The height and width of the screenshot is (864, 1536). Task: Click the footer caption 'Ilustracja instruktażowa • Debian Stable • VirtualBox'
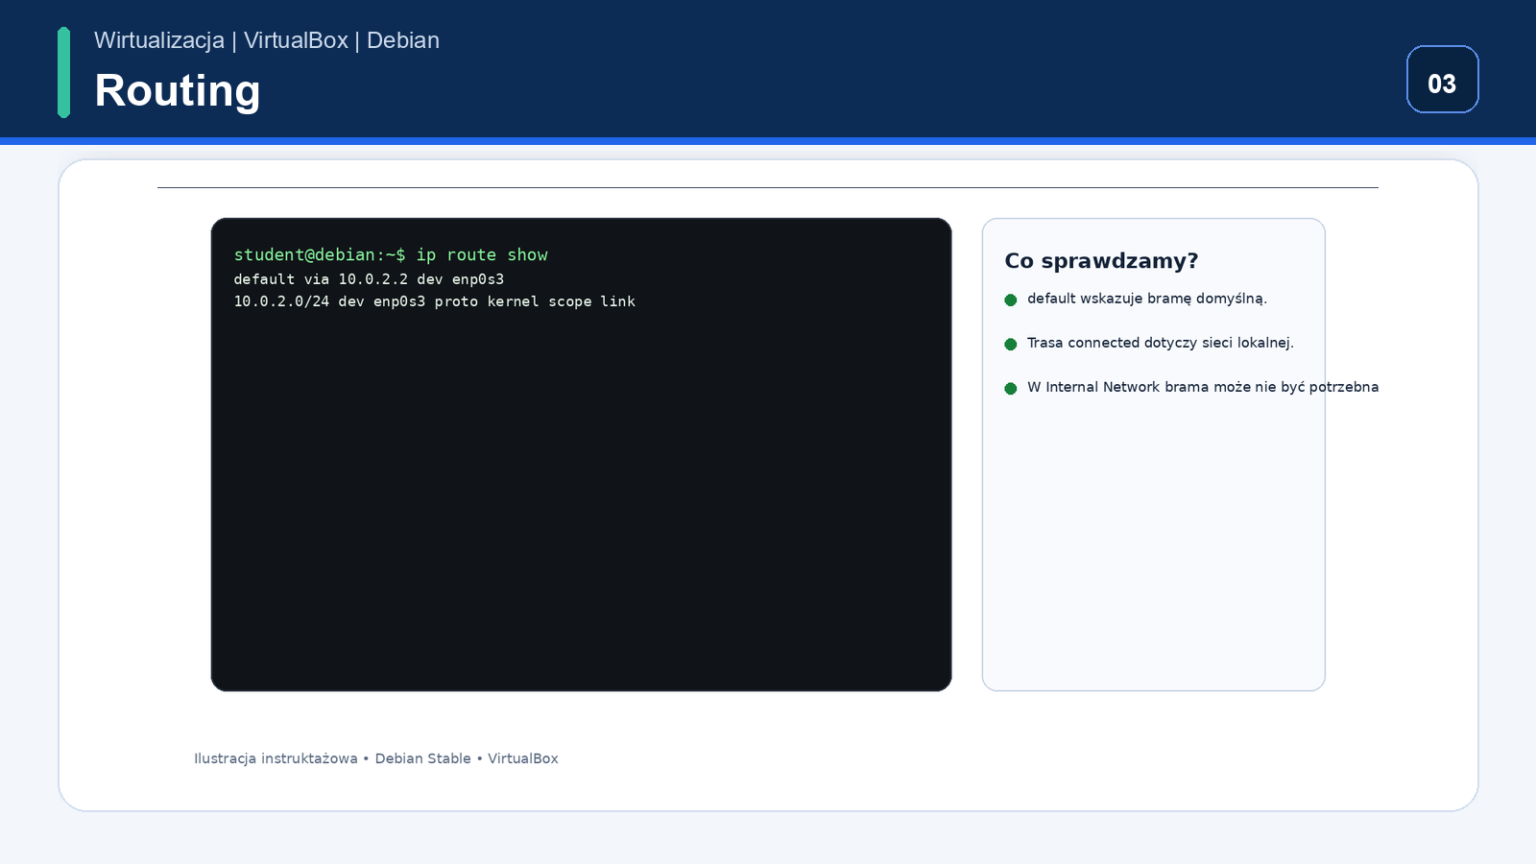point(376,758)
